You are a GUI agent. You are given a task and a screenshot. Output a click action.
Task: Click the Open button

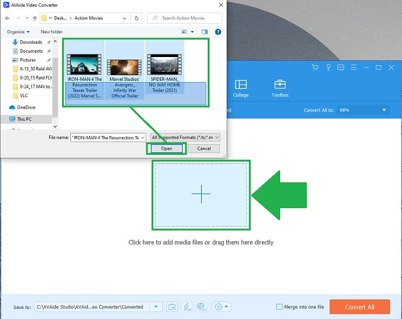click(166, 149)
